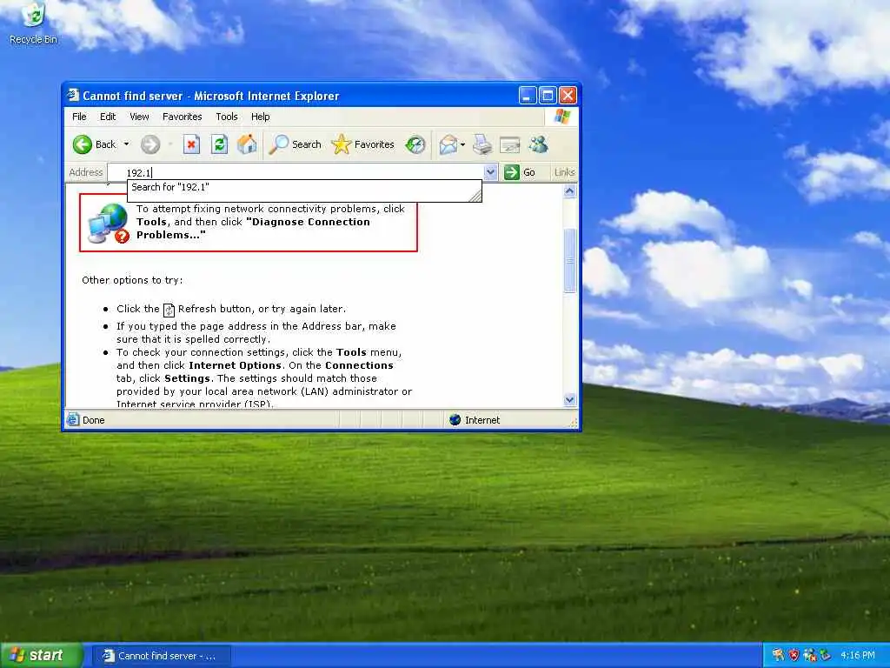Open the Back history dropdown arrow
Screen dimensions: 890x668
point(126,144)
